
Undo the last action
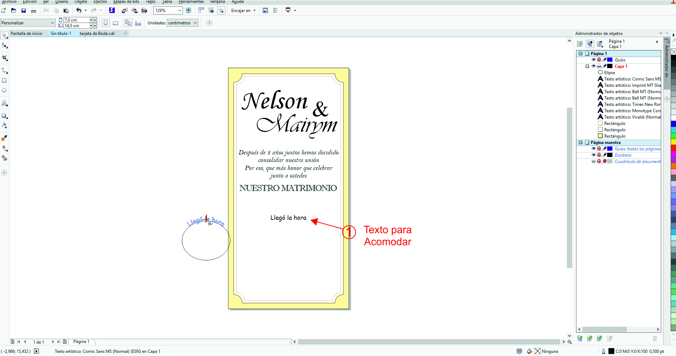[79, 11]
